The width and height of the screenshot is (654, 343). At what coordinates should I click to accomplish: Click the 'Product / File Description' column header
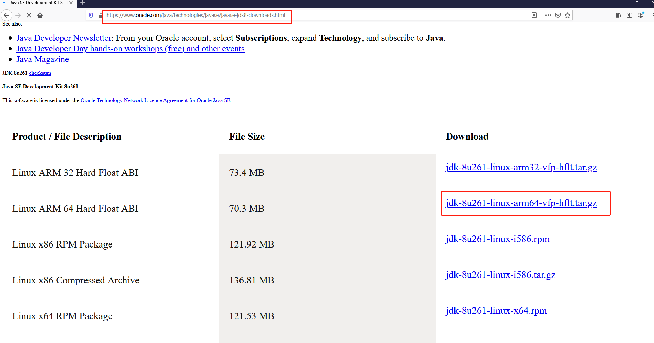coord(67,137)
